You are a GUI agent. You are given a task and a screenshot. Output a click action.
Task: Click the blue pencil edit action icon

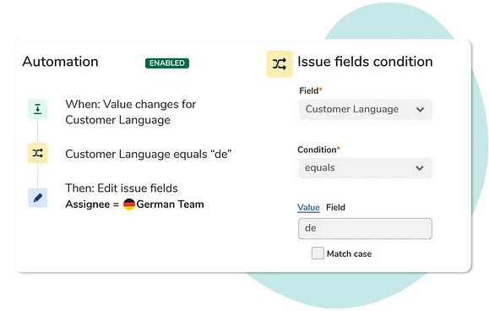(38, 198)
